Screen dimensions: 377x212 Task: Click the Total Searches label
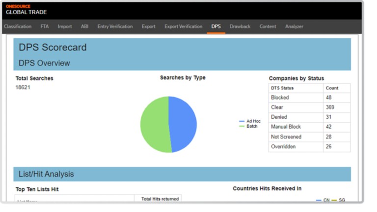(34, 79)
